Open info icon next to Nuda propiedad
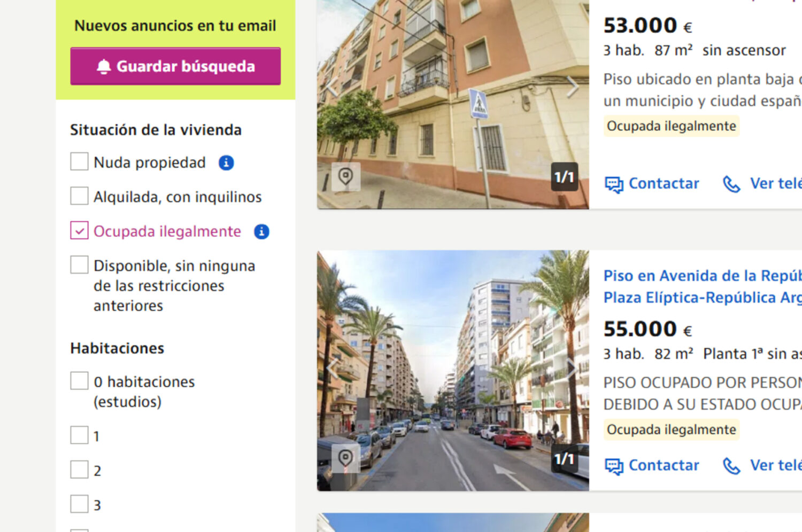802x532 pixels. coord(226,162)
